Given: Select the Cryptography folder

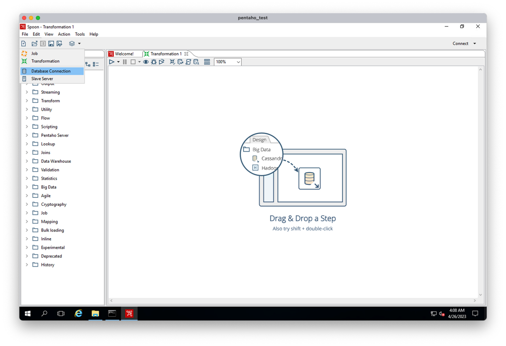Looking at the screenshot, I should pos(54,204).
